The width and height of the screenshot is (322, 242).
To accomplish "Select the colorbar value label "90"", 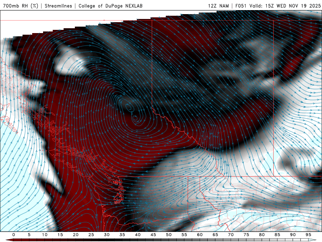I will click(293, 235).
